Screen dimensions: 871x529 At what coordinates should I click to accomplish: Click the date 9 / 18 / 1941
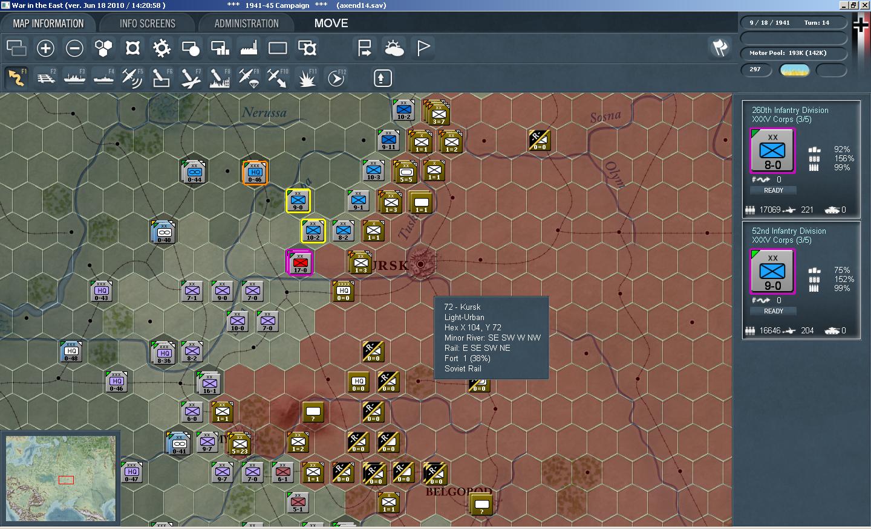click(x=769, y=23)
